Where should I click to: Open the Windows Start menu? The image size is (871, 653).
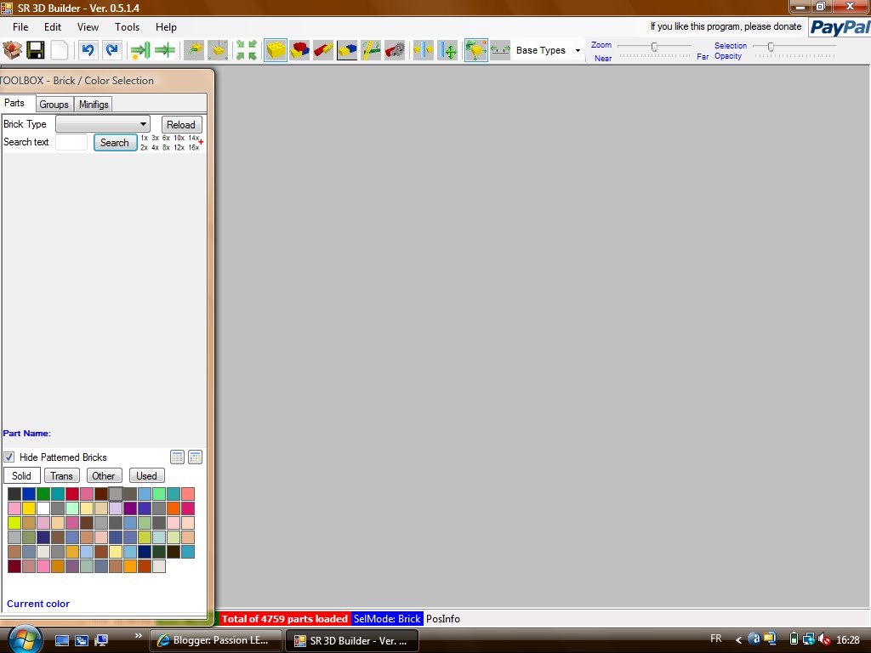click(25, 639)
